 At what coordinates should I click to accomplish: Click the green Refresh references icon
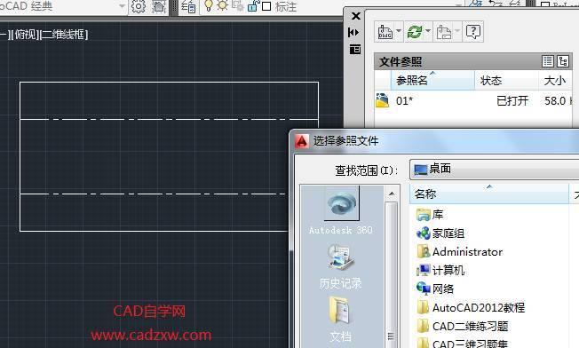415,32
